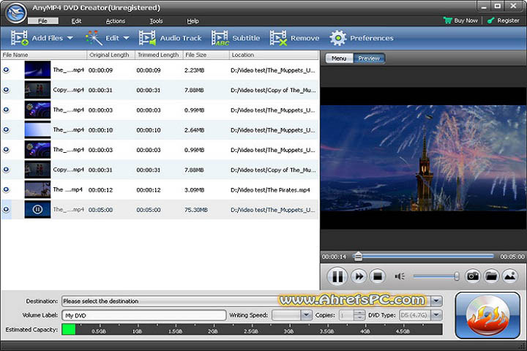Click the paused thumbnail of the 75.30MB file
527x351 pixels.
pos(37,209)
